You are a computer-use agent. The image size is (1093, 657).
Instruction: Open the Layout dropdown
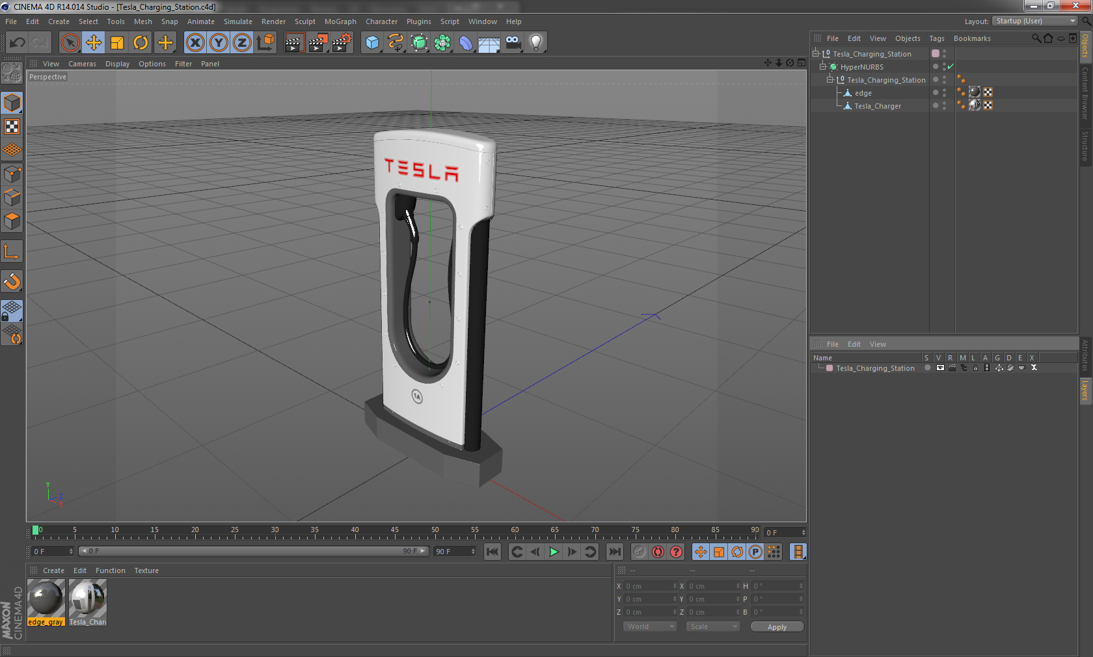point(1035,21)
